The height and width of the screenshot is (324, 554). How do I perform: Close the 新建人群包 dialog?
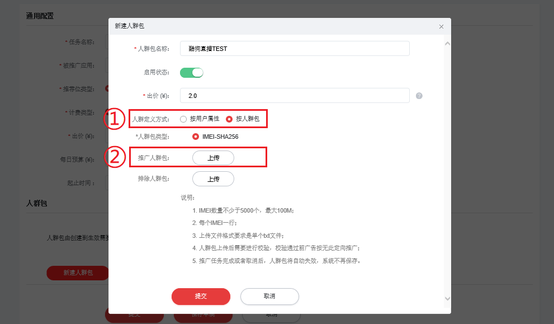tap(441, 26)
